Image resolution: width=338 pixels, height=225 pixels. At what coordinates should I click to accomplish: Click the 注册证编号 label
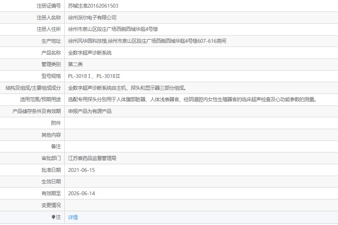click(49, 6)
